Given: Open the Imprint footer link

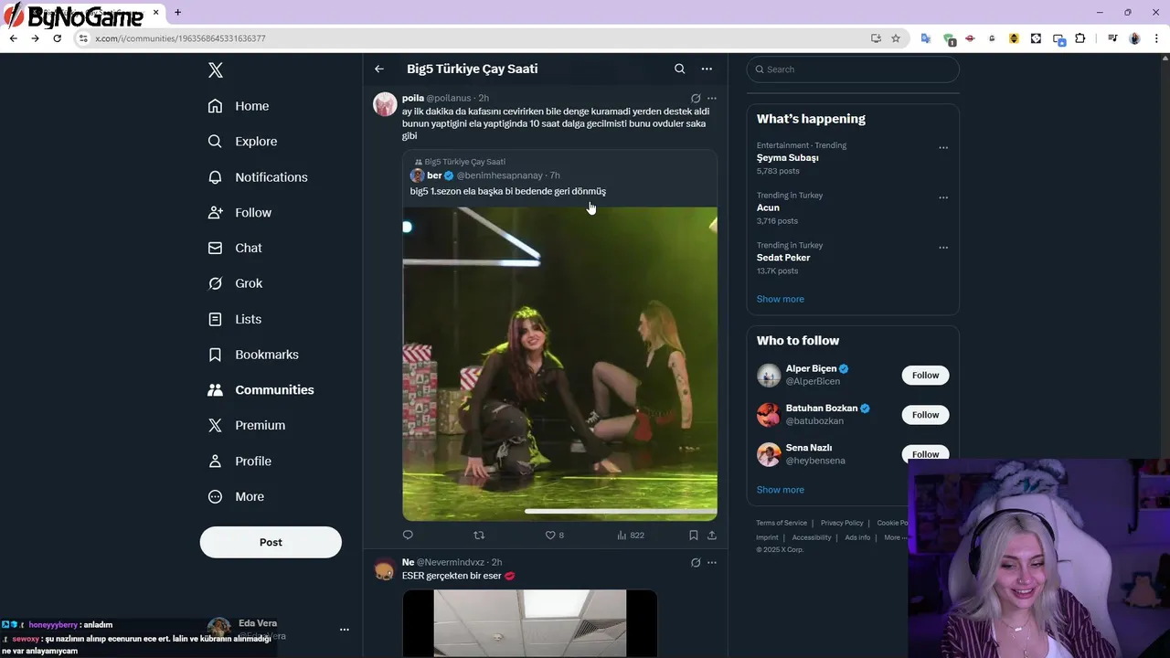Looking at the screenshot, I should pos(767,537).
